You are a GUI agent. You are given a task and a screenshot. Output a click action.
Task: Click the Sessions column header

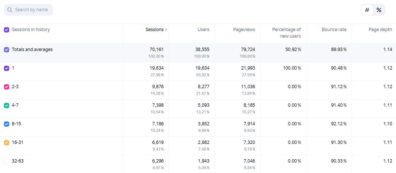coord(155,30)
